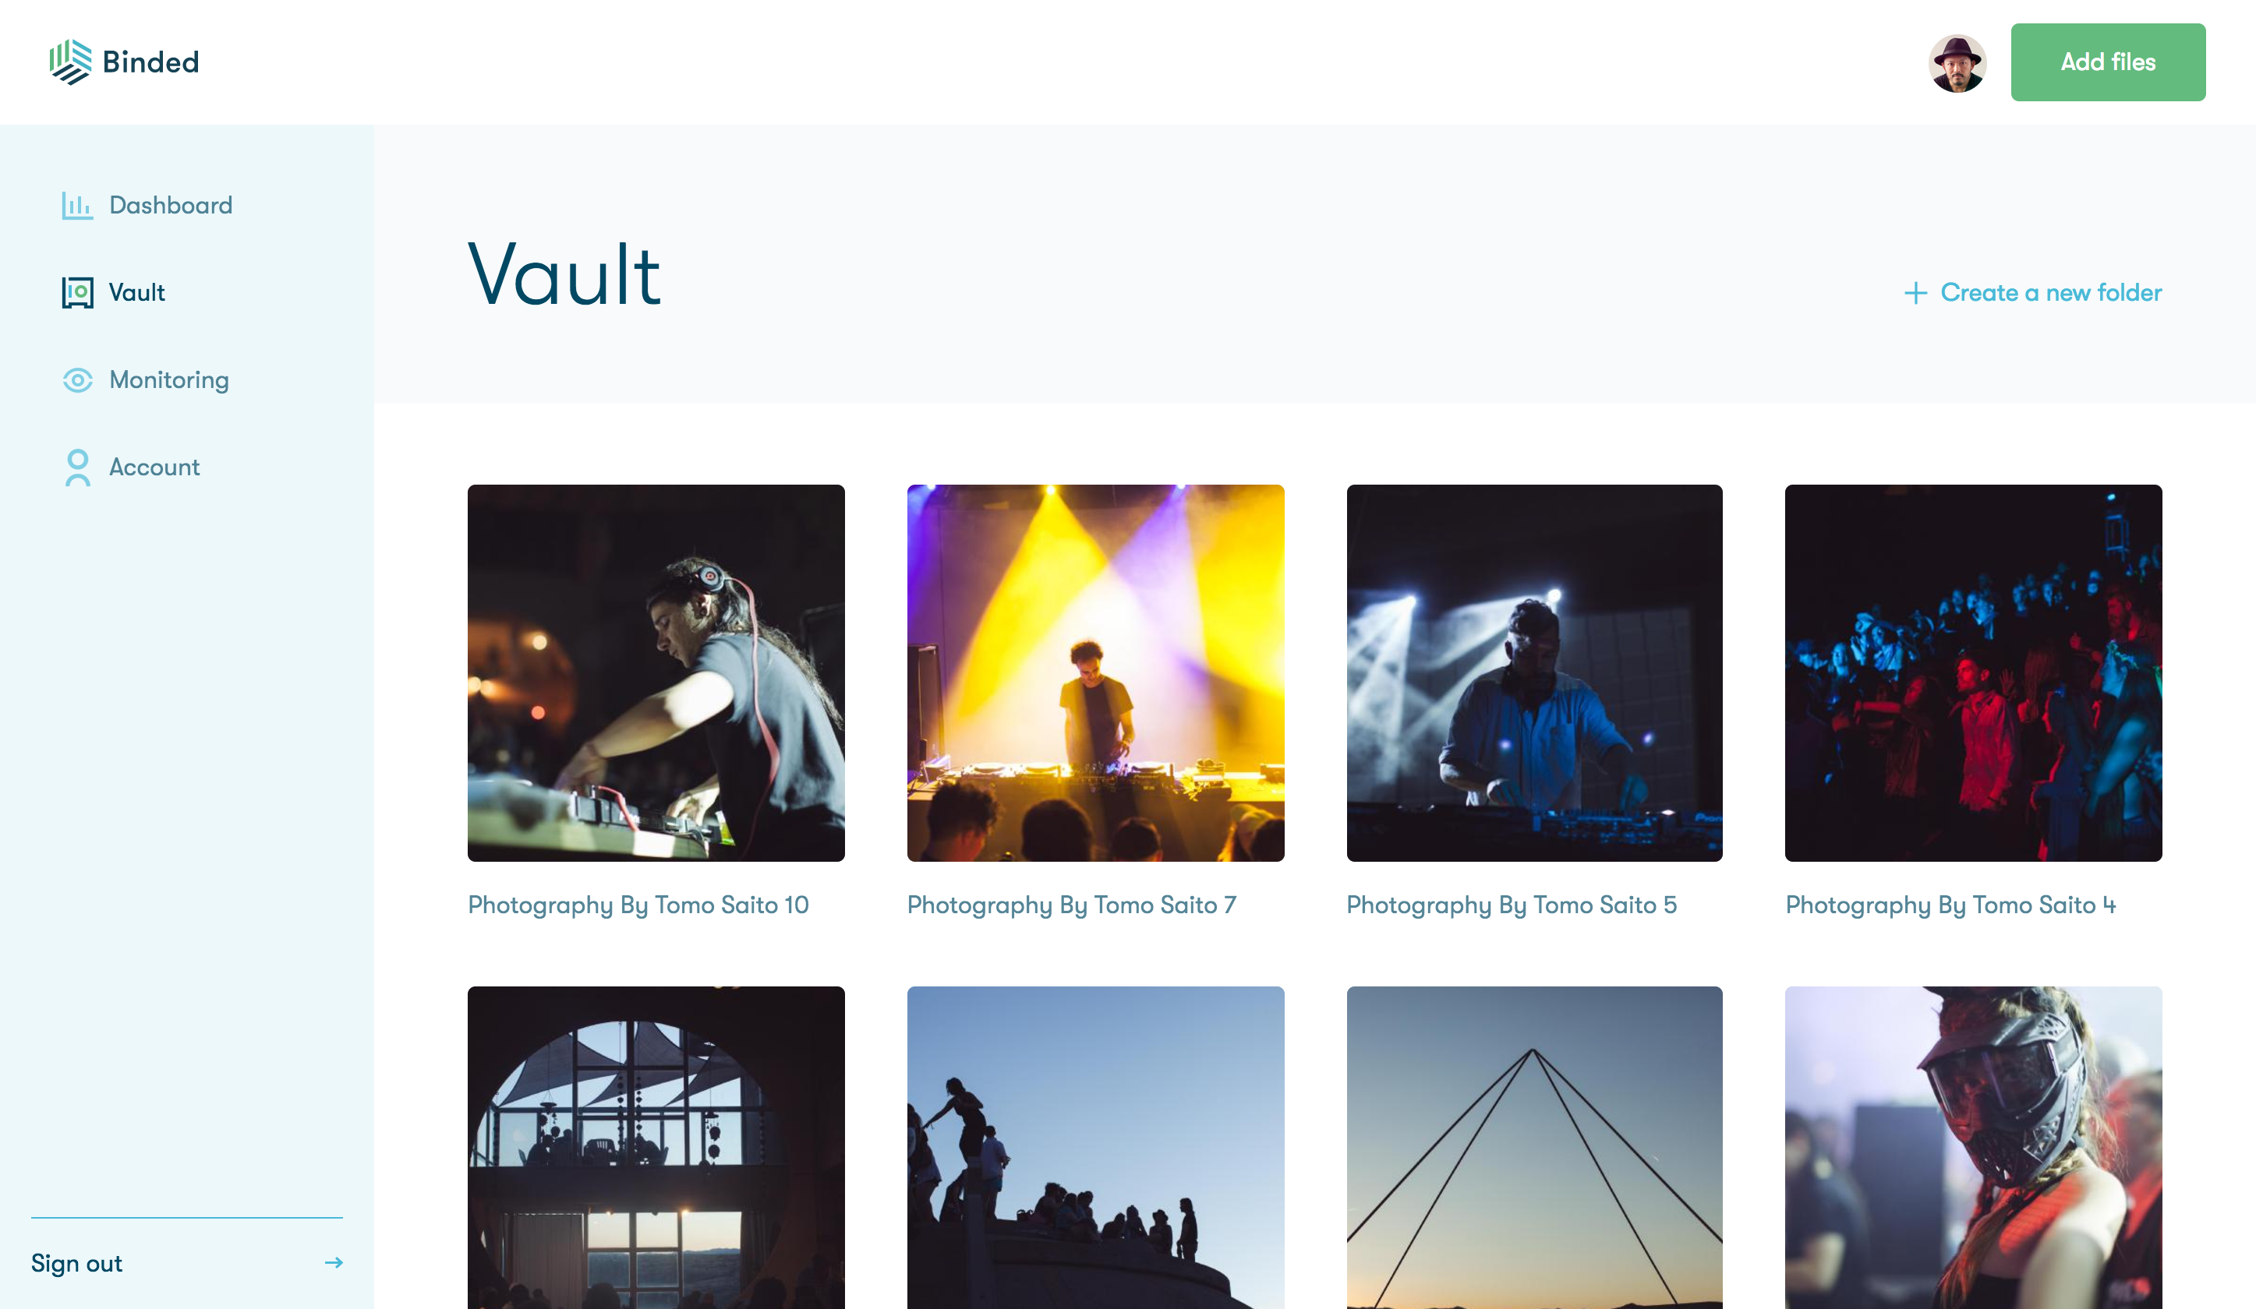Image resolution: width=2256 pixels, height=1309 pixels.
Task: Click the Sign out arrow icon
Action: coord(334,1262)
